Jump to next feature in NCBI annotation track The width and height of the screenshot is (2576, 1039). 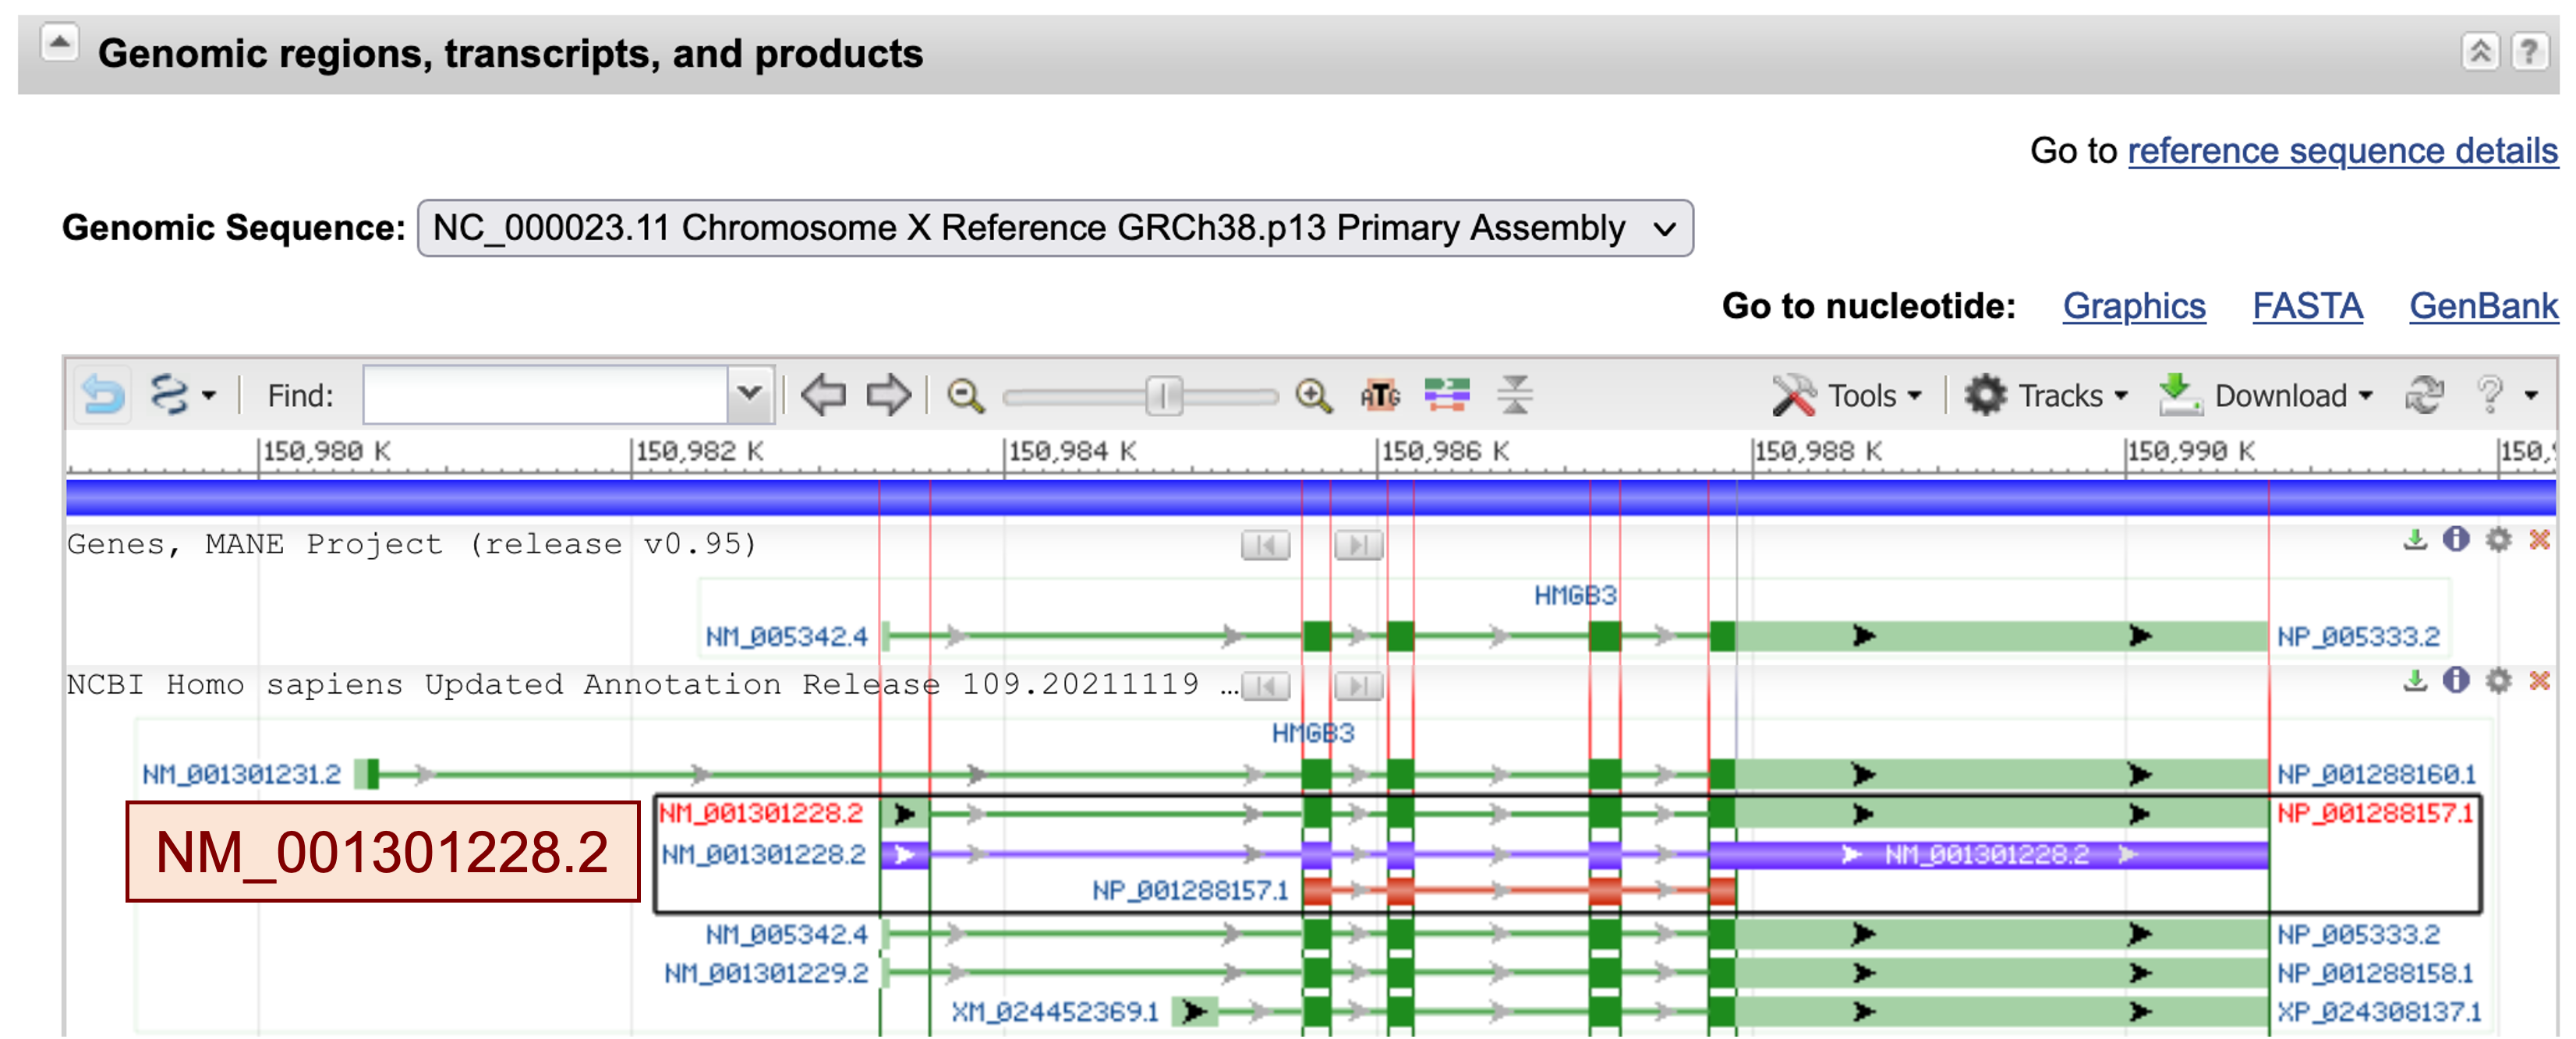click(x=1358, y=686)
